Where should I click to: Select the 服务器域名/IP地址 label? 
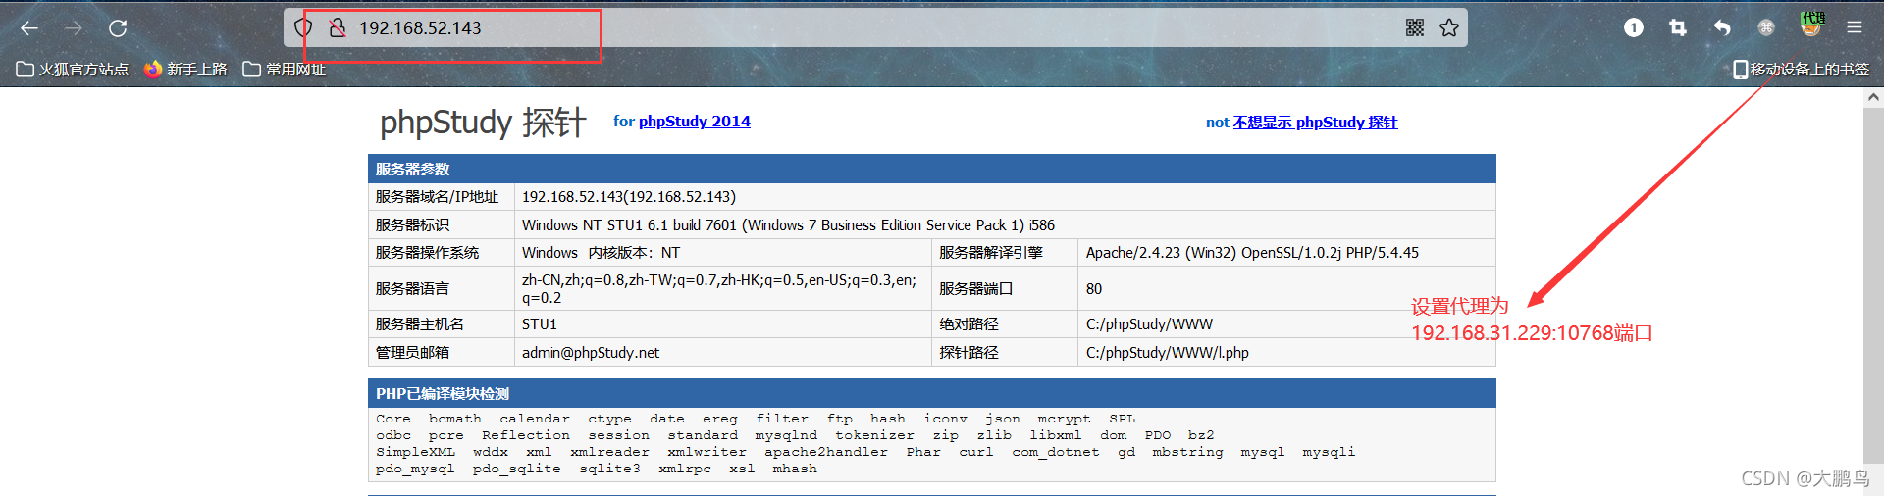[x=437, y=197]
